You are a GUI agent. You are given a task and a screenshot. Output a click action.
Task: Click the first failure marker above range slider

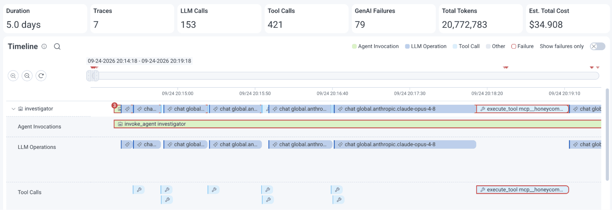point(94,68)
